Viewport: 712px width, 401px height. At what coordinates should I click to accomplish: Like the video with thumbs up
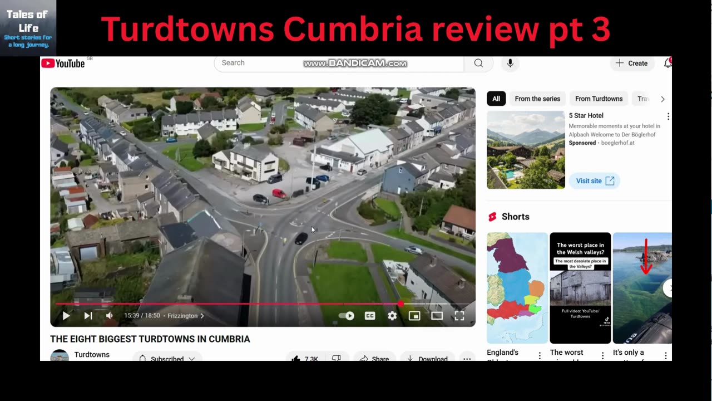pyautogui.click(x=305, y=358)
